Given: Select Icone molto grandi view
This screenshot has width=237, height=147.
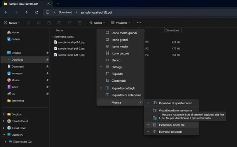Looking at the screenshot, I should pyautogui.click(x=120, y=33).
